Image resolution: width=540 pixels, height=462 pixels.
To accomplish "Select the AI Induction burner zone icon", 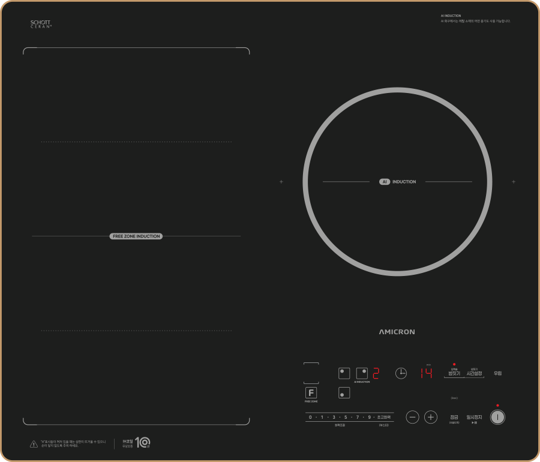I will pos(362,373).
